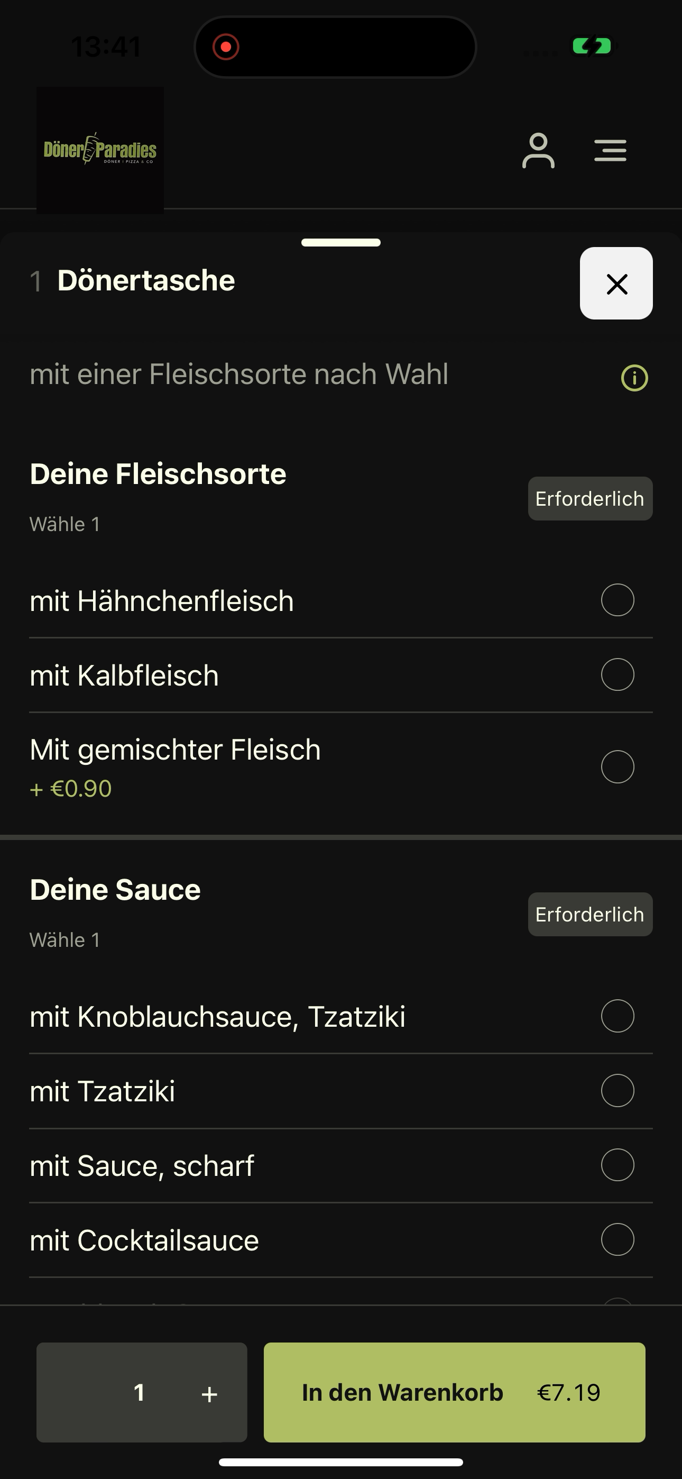Tap the battery charging status icon
The height and width of the screenshot is (1479, 682).
point(591,46)
